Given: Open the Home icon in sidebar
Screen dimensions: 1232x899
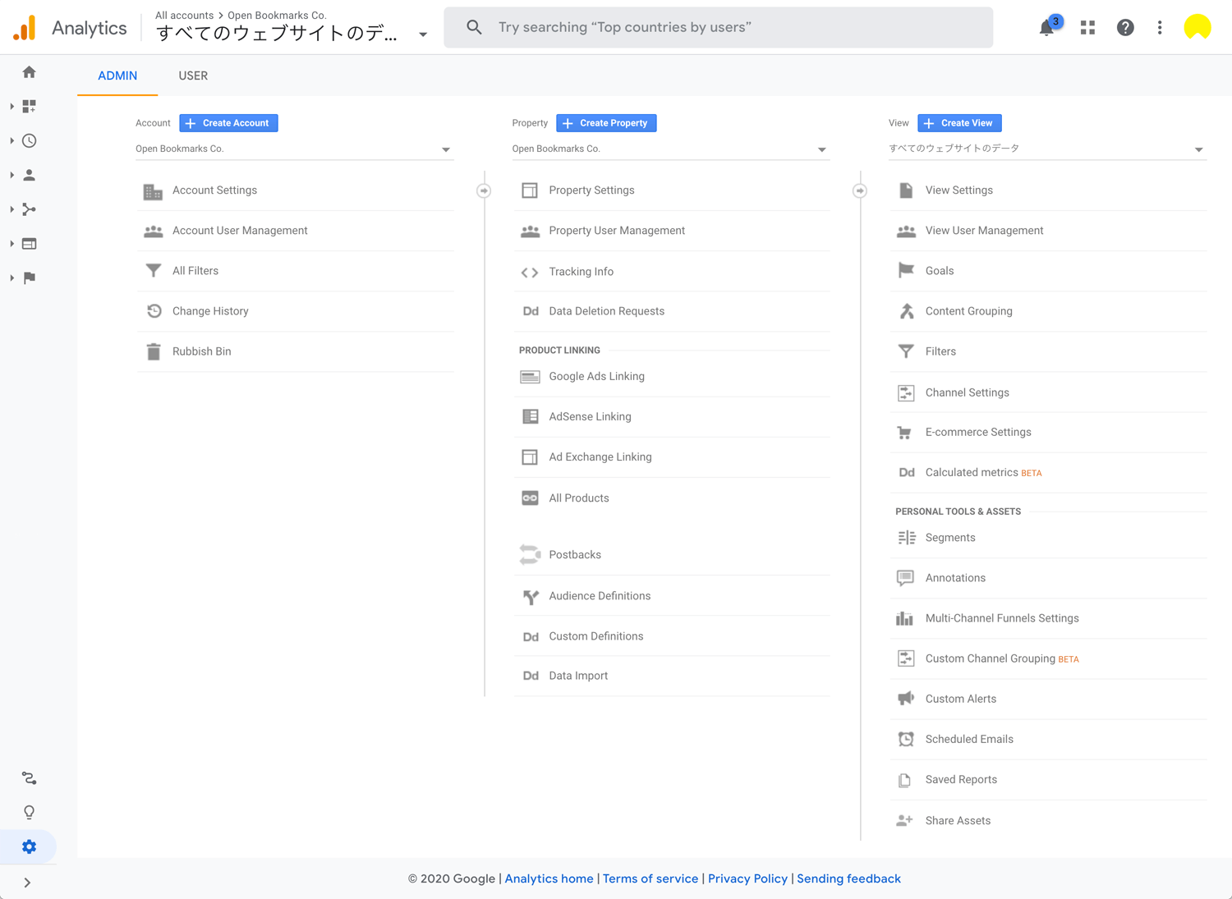Looking at the screenshot, I should (x=30, y=72).
